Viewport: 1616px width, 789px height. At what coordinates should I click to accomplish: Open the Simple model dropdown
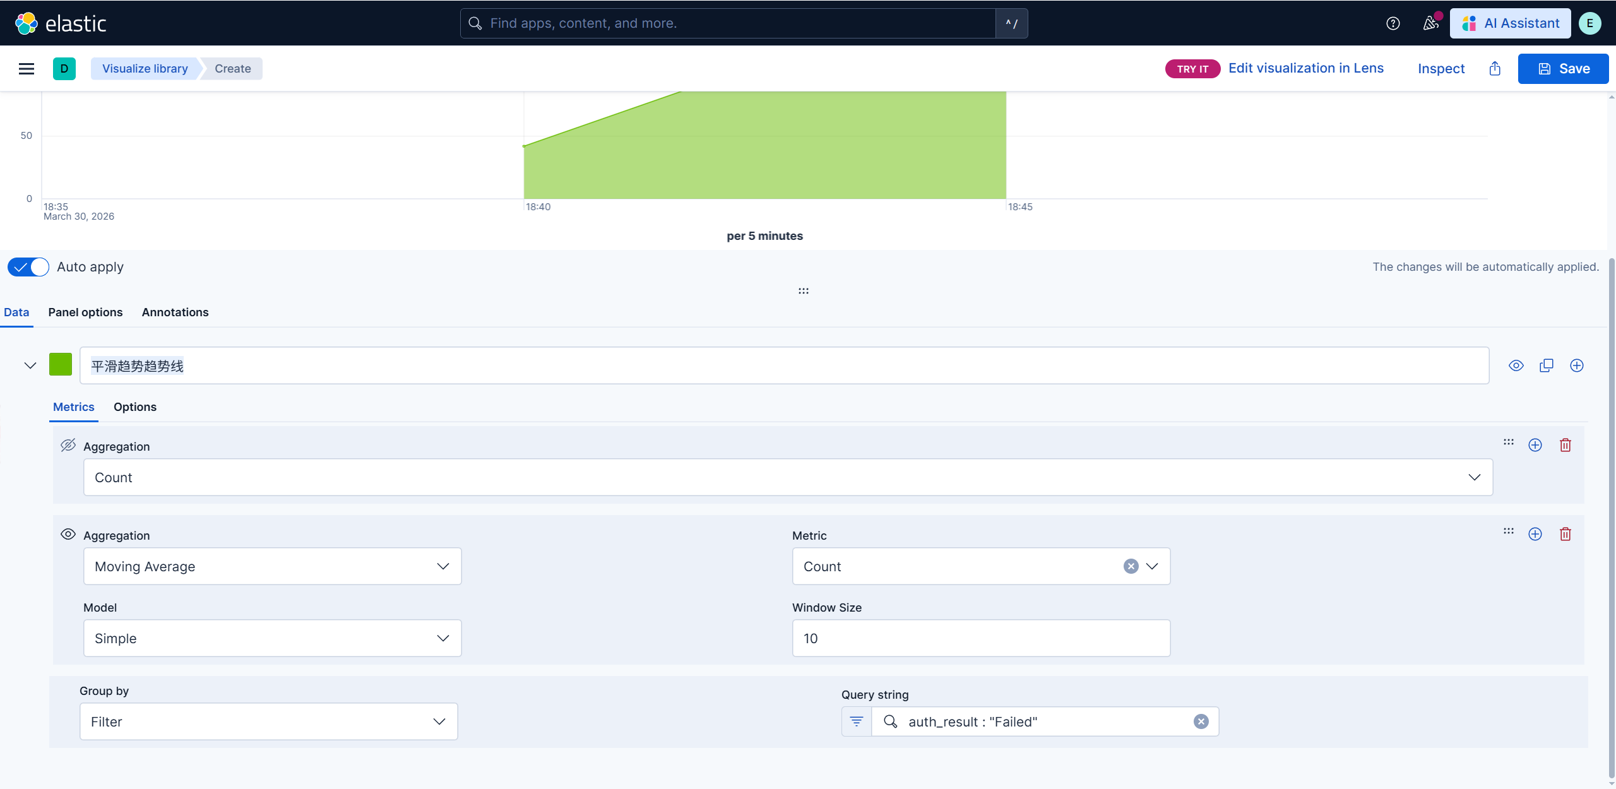point(272,638)
